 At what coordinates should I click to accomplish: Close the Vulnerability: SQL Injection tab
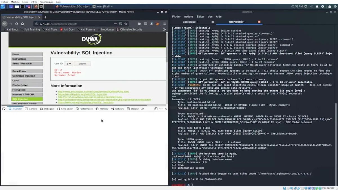39,17
